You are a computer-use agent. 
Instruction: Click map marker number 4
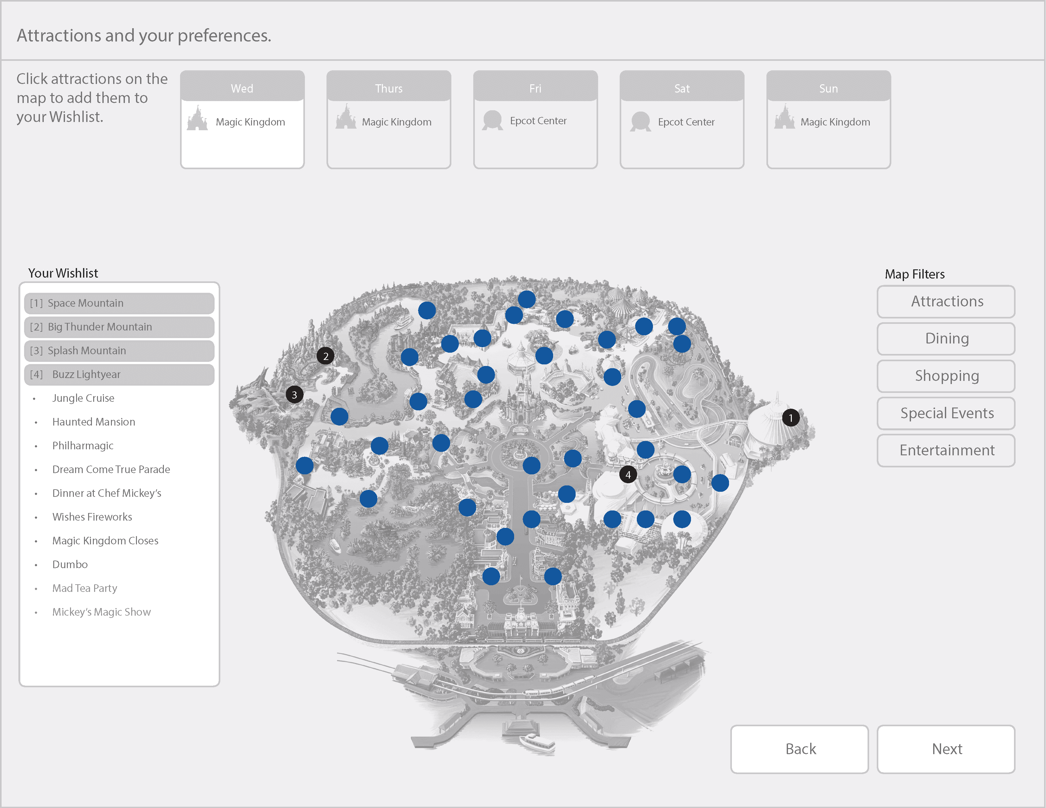tap(628, 475)
